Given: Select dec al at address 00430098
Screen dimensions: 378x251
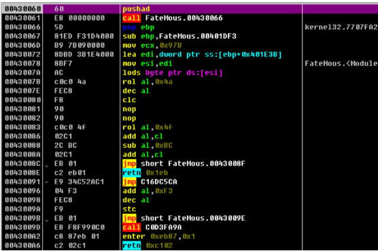Looking at the screenshot, I should click(136, 200).
